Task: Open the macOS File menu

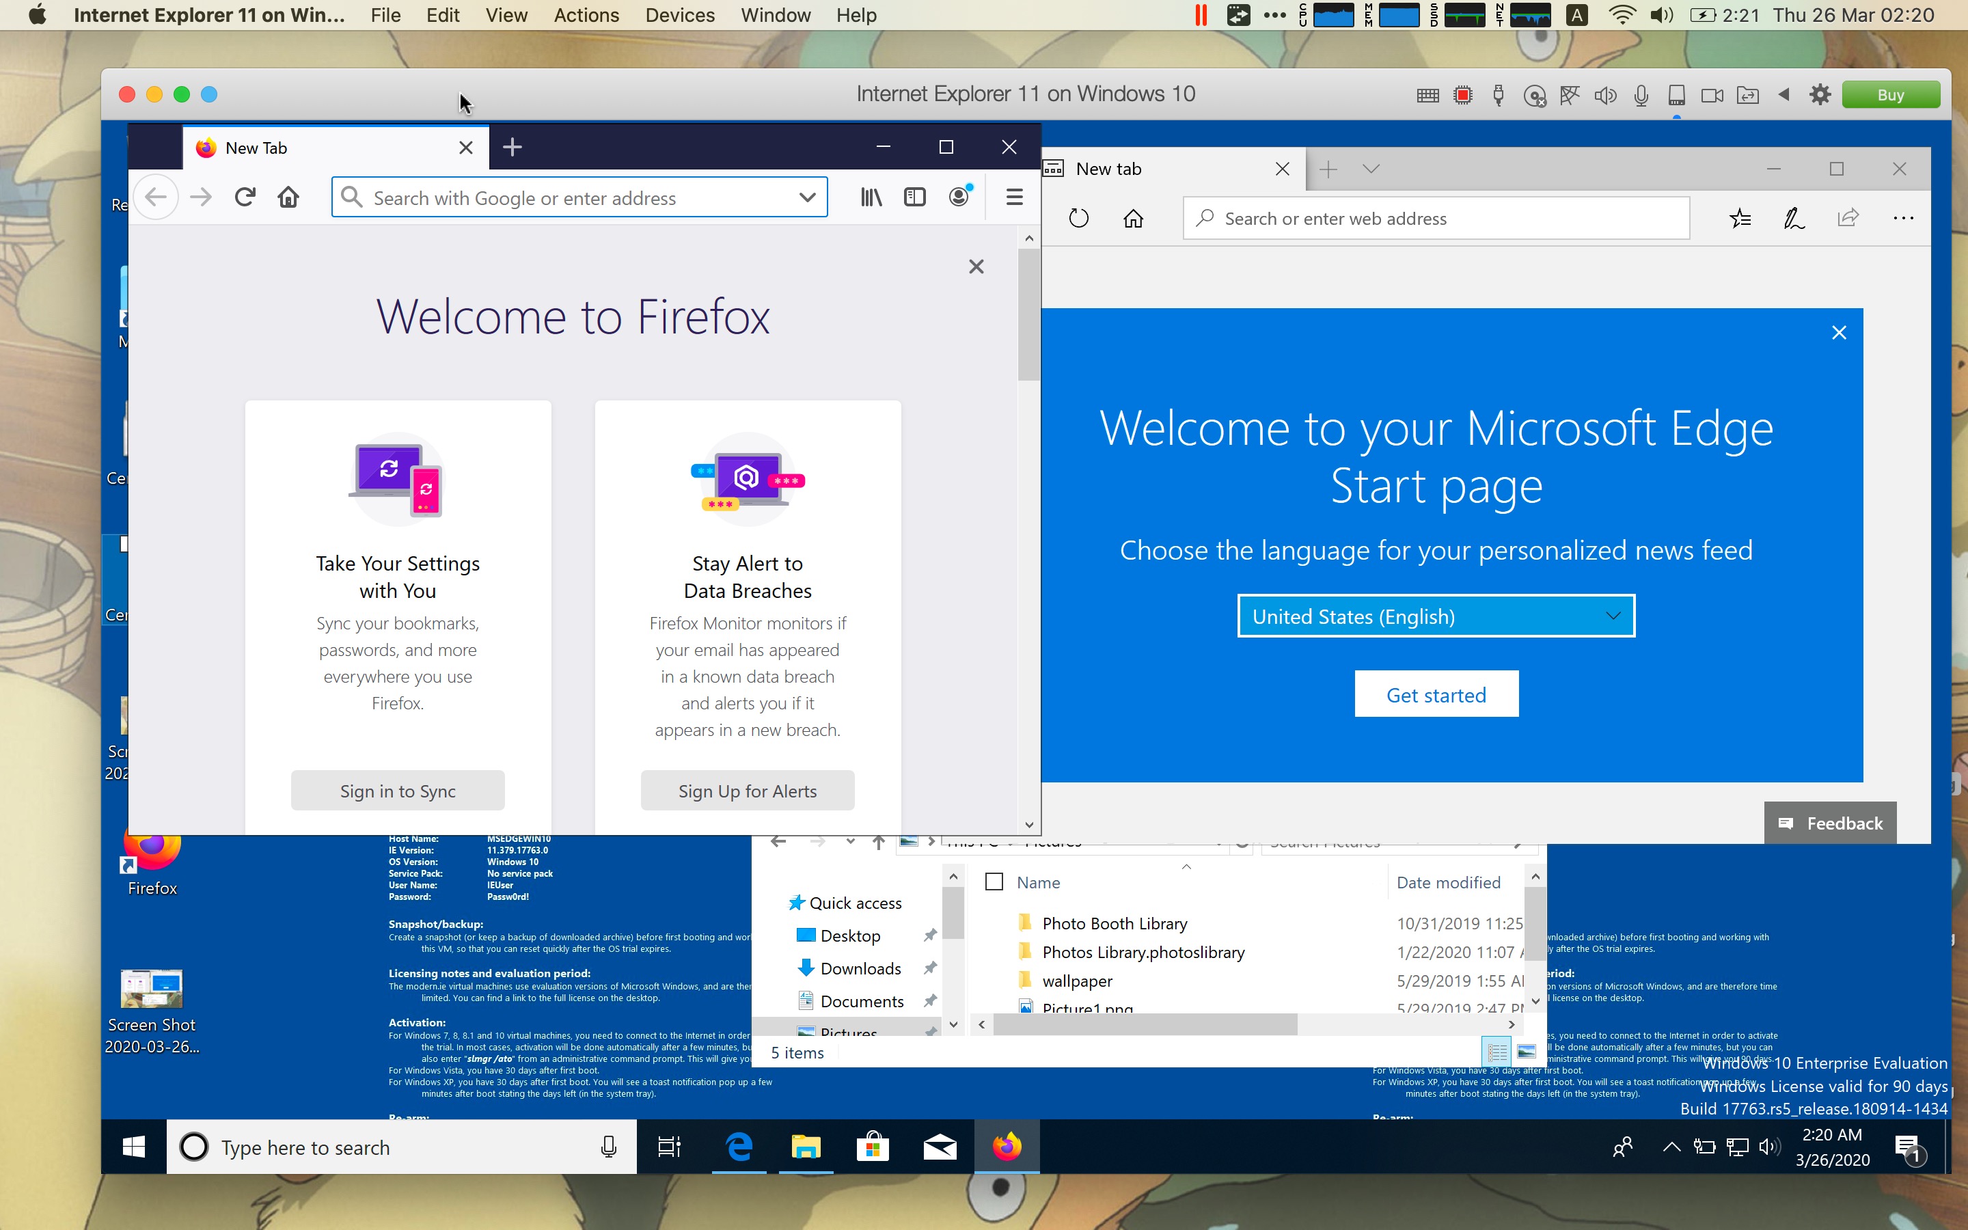Action: tap(385, 16)
